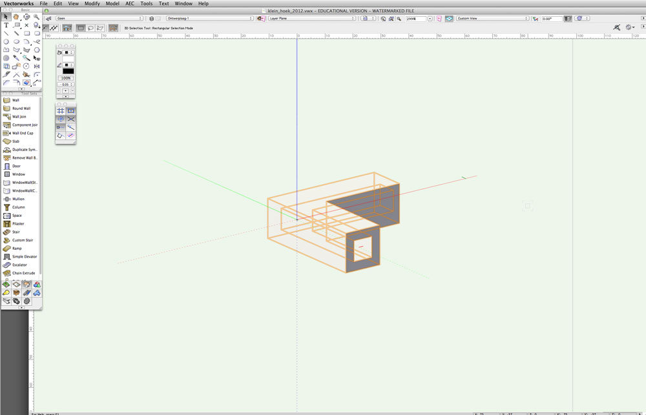Open the Geen class dropdown
This screenshot has width=646, height=415.
pos(99,19)
